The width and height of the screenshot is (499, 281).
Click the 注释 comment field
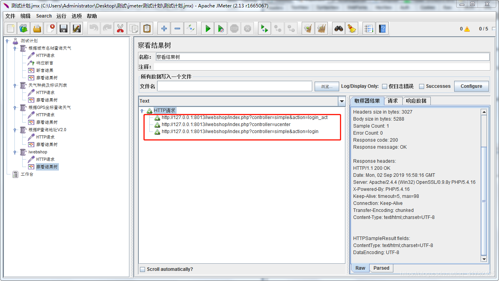pyautogui.click(x=322, y=67)
